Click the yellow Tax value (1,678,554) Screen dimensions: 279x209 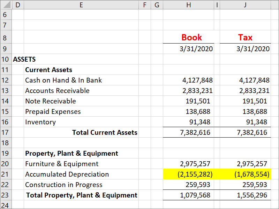point(245,174)
